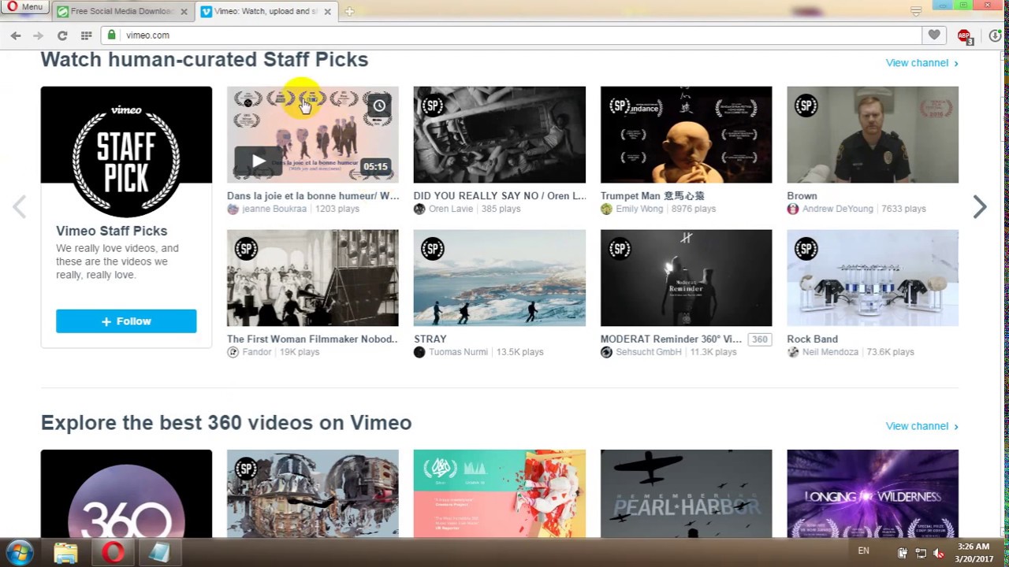Click the volume icon in system tray
Image resolution: width=1009 pixels, height=567 pixels.
(938, 553)
